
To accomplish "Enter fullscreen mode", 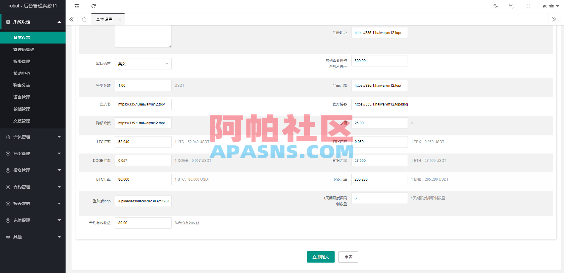I will 528,6.
